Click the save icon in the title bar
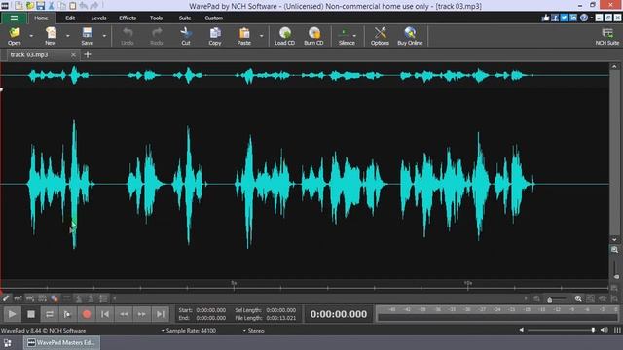This screenshot has height=350, width=623. [x=41, y=6]
